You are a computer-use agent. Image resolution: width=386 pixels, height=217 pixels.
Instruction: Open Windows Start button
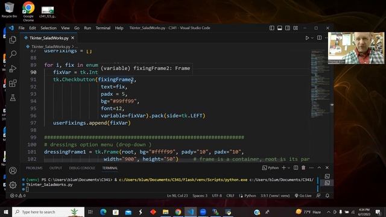[x=6, y=212]
